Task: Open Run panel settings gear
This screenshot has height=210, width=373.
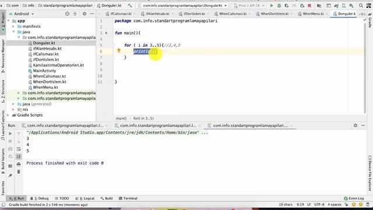Action: coord(356,125)
